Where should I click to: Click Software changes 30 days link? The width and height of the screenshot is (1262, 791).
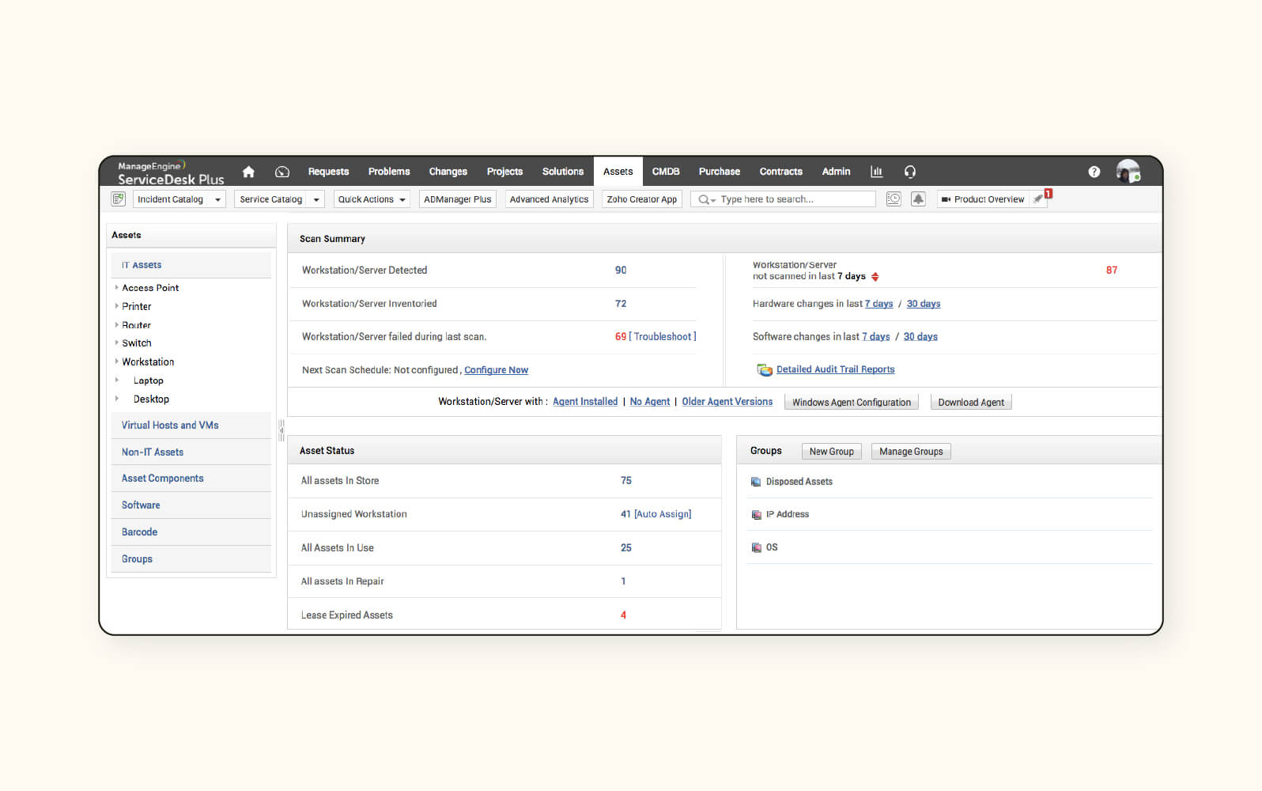tap(920, 337)
